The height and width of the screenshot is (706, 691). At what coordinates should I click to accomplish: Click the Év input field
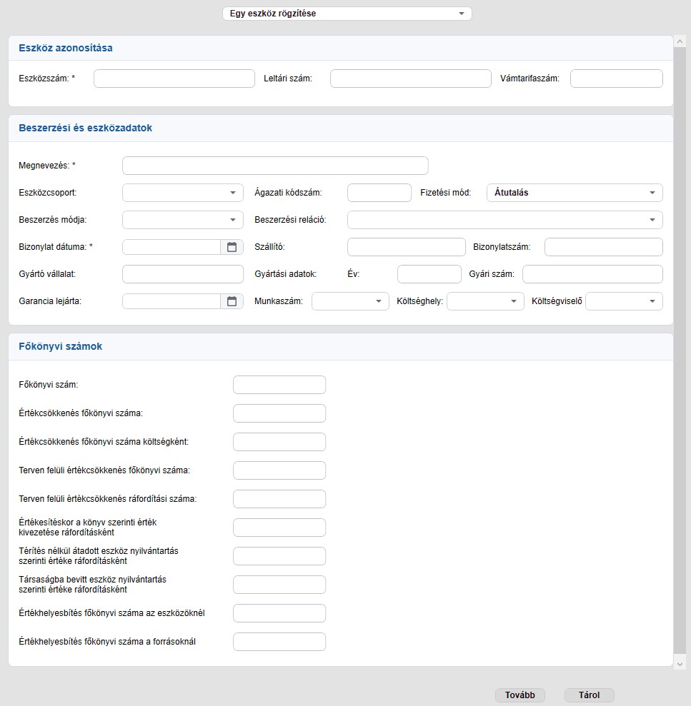[x=429, y=274]
